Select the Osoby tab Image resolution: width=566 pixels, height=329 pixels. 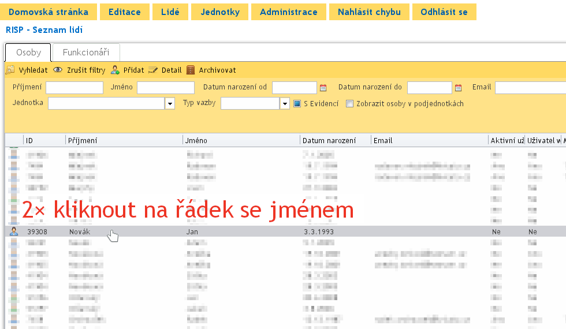pyautogui.click(x=28, y=53)
